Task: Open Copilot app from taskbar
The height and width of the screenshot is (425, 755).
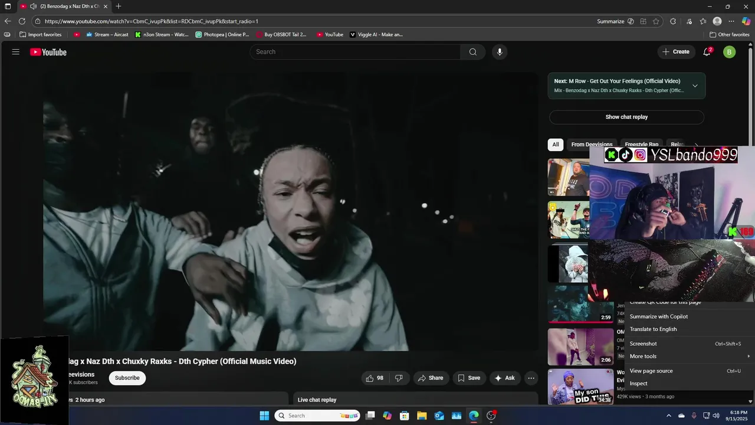Action: pyautogui.click(x=387, y=416)
